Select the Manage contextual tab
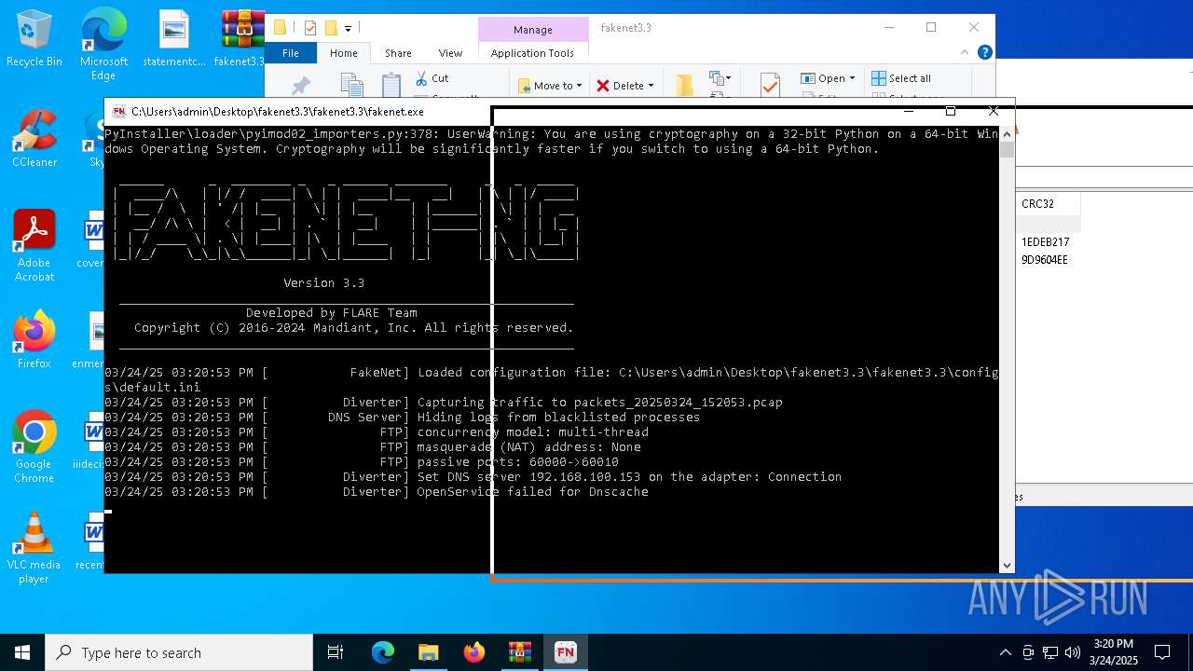Viewport: 1193px width, 671px height. pyautogui.click(x=533, y=29)
